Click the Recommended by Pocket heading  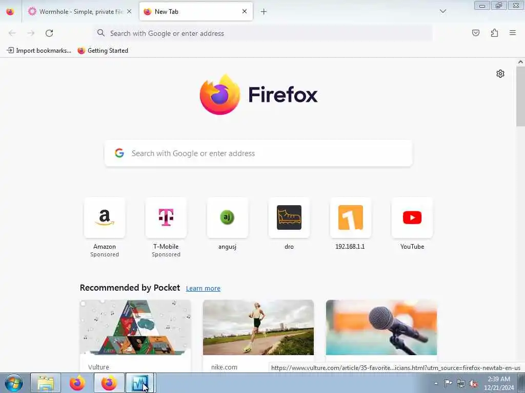130,288
